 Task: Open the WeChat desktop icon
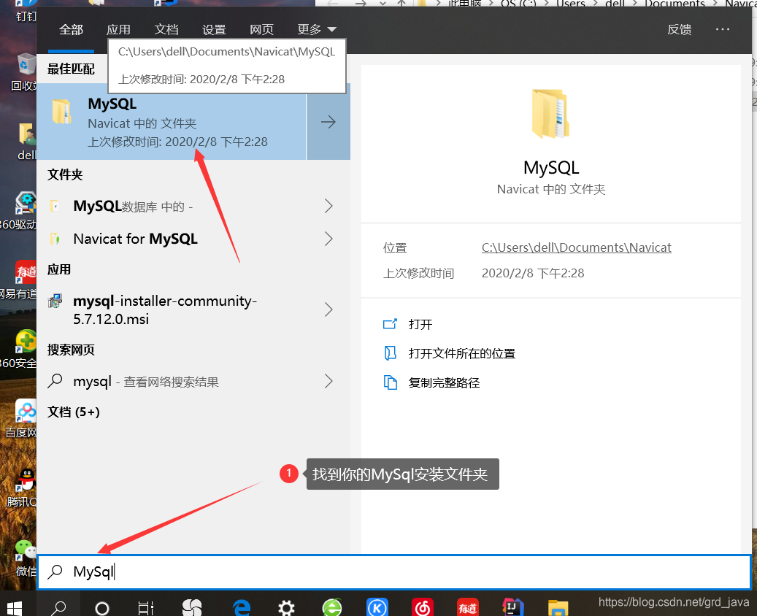pos(26,558)
